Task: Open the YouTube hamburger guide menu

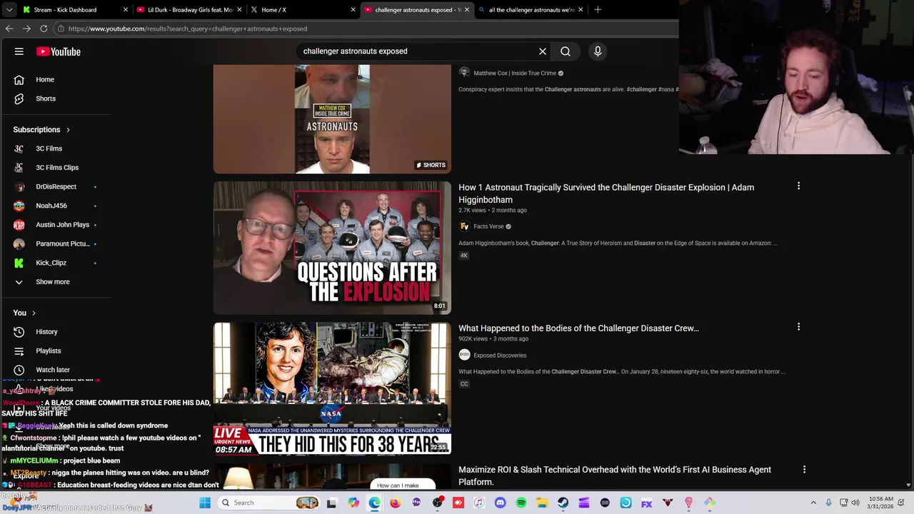Action: pos(19,51)
